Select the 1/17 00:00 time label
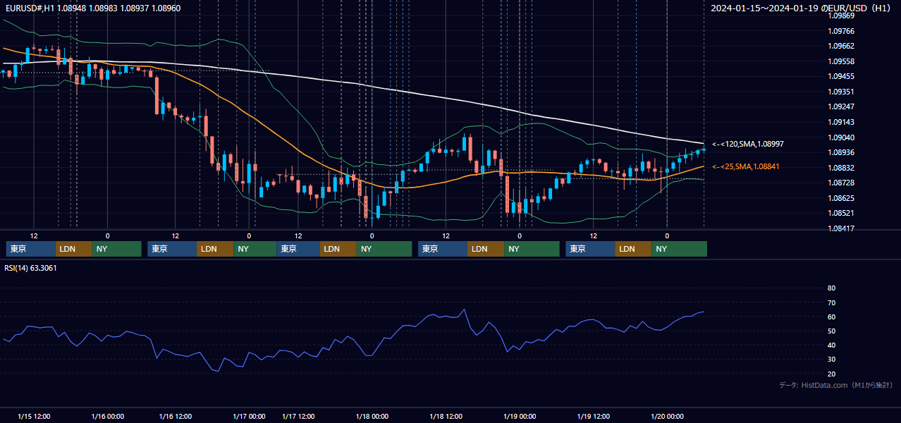The image size is (901, 423). 249,417
